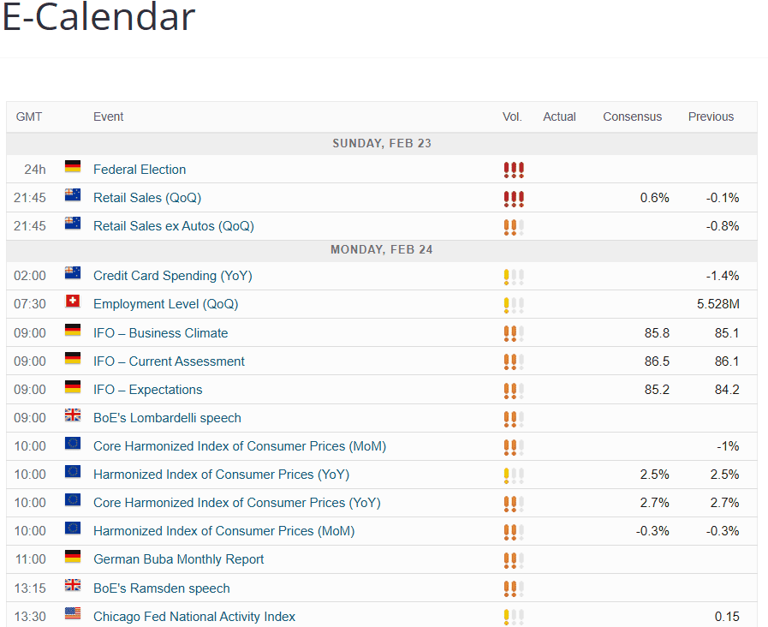Click the Monday, Feb 24 date separator

pos(381,250)
